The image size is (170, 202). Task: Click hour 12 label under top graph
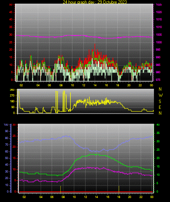[84, 85]
